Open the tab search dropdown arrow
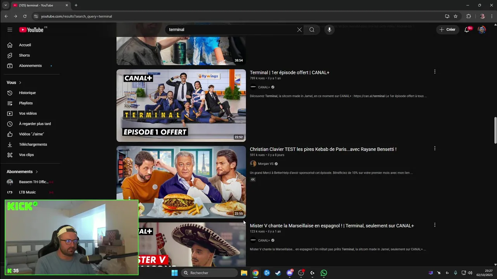This screenshot has width=497, height=279. tap(5, 5)
